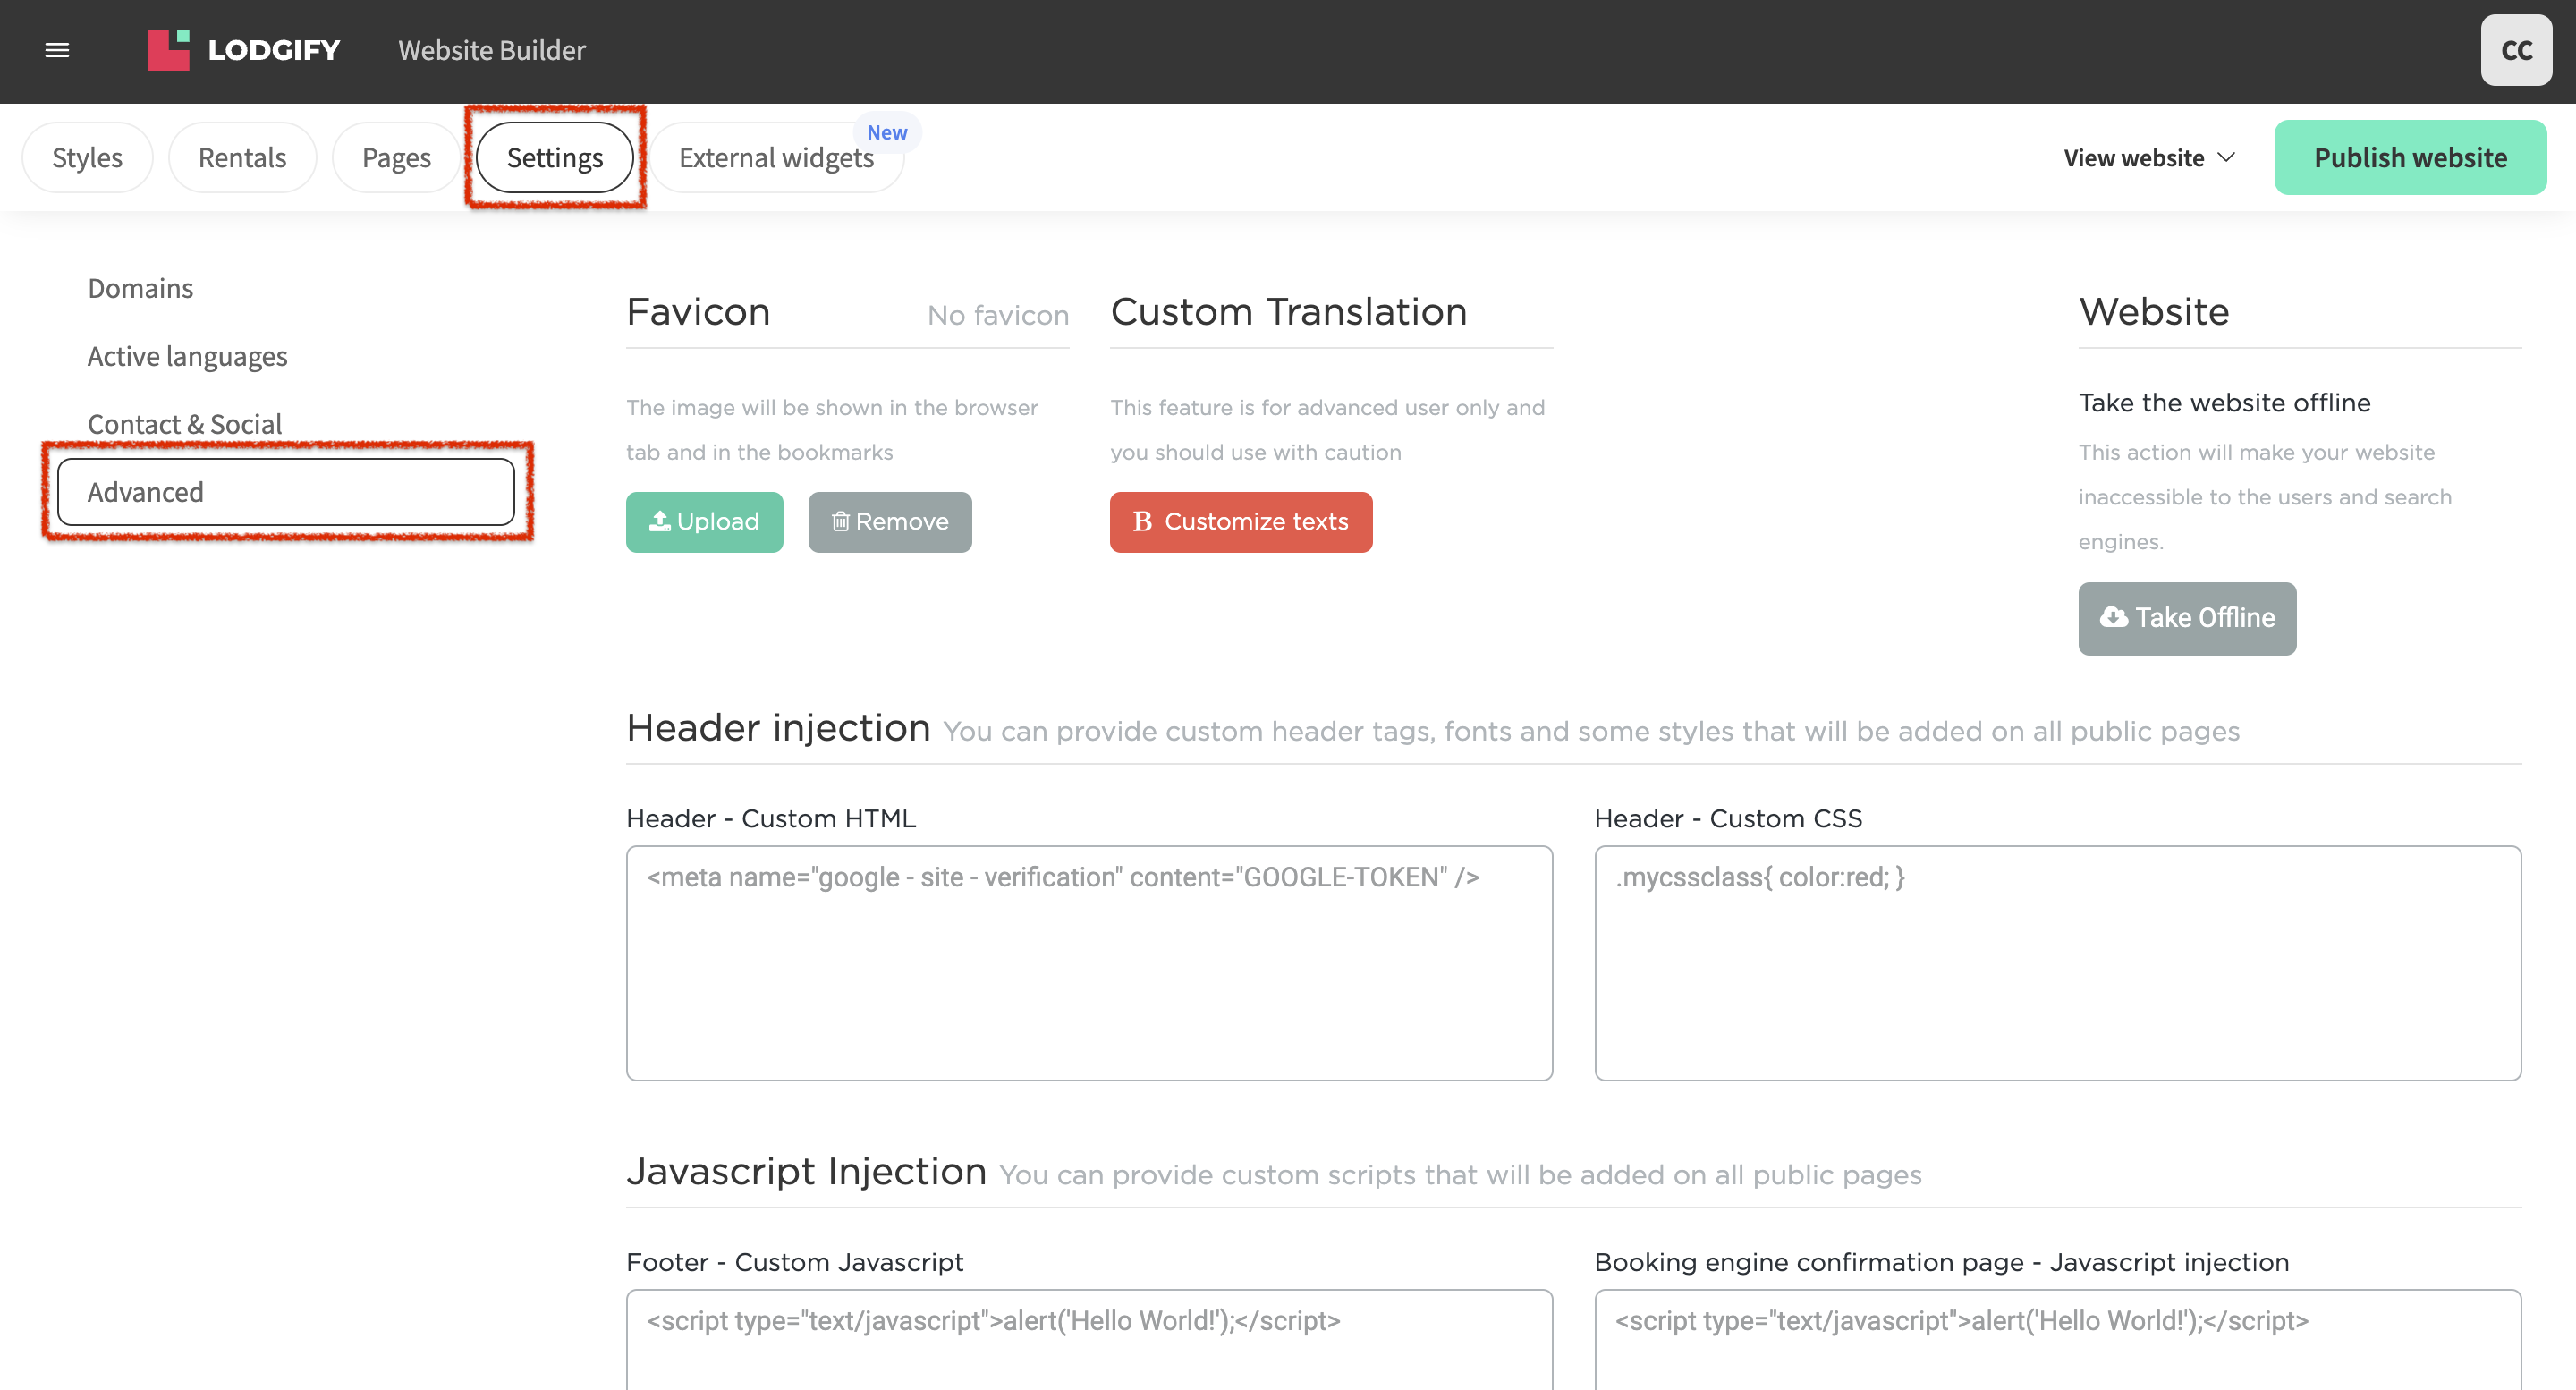Click the Lodgify logo

244,50
